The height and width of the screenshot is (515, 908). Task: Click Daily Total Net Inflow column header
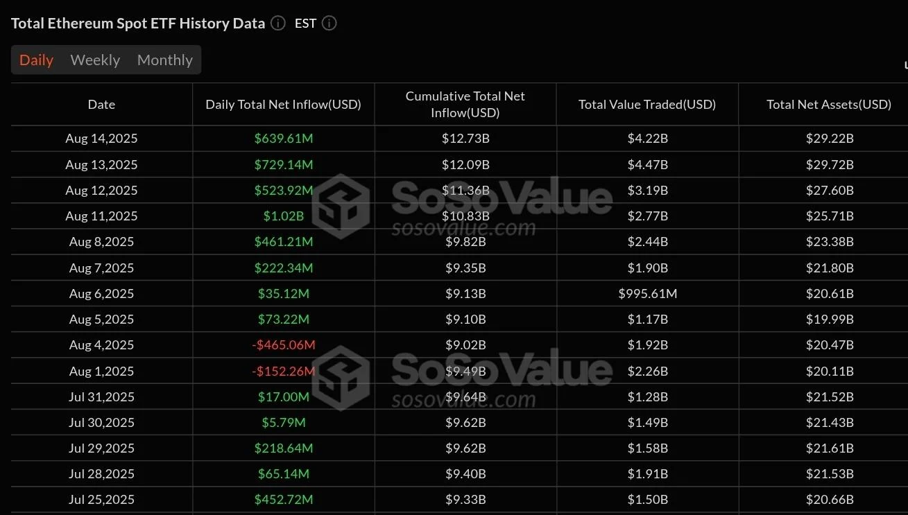pos(283,105)
